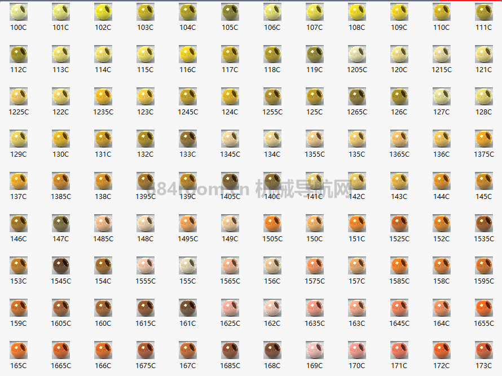Viewport: 502px width, 376px height.
Task: Pick the 116C yellow color swatch
Action: tap(188, 54)
